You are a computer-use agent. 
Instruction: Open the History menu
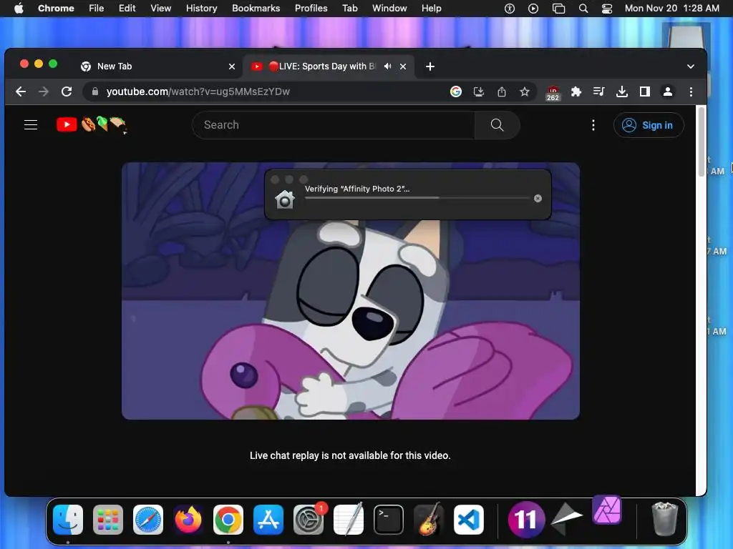point(201,8)
